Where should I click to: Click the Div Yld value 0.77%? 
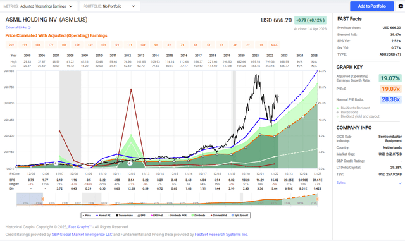point(396,48)
